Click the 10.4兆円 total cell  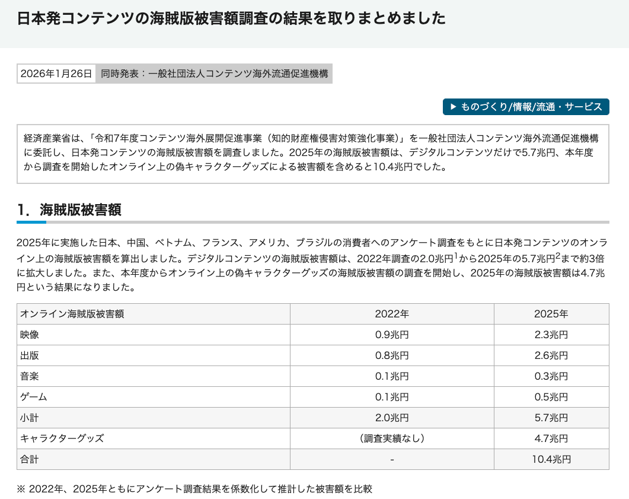coord(551,459)
